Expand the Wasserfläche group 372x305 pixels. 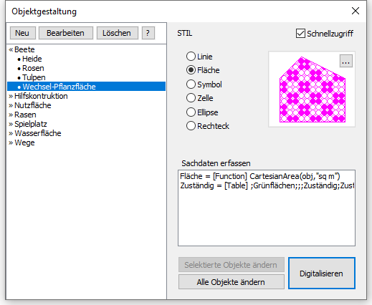(11, 133)
